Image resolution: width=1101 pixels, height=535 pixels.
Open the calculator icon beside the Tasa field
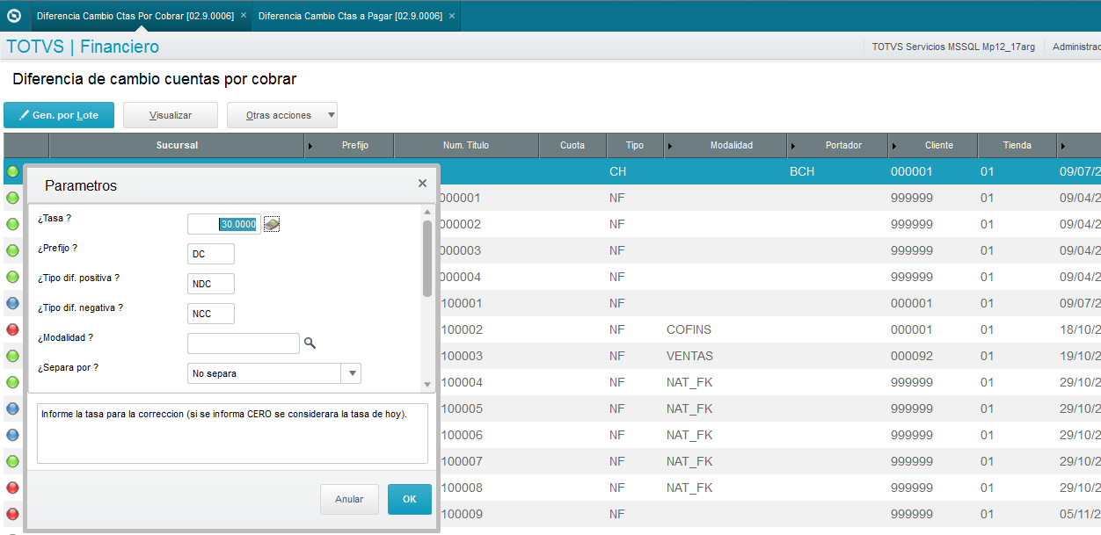(272, 224)
